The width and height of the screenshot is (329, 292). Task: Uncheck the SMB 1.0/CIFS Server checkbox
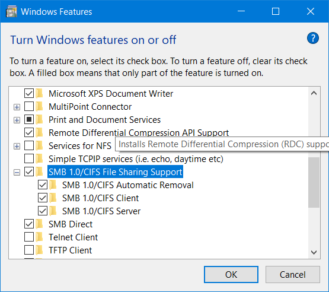43,211
